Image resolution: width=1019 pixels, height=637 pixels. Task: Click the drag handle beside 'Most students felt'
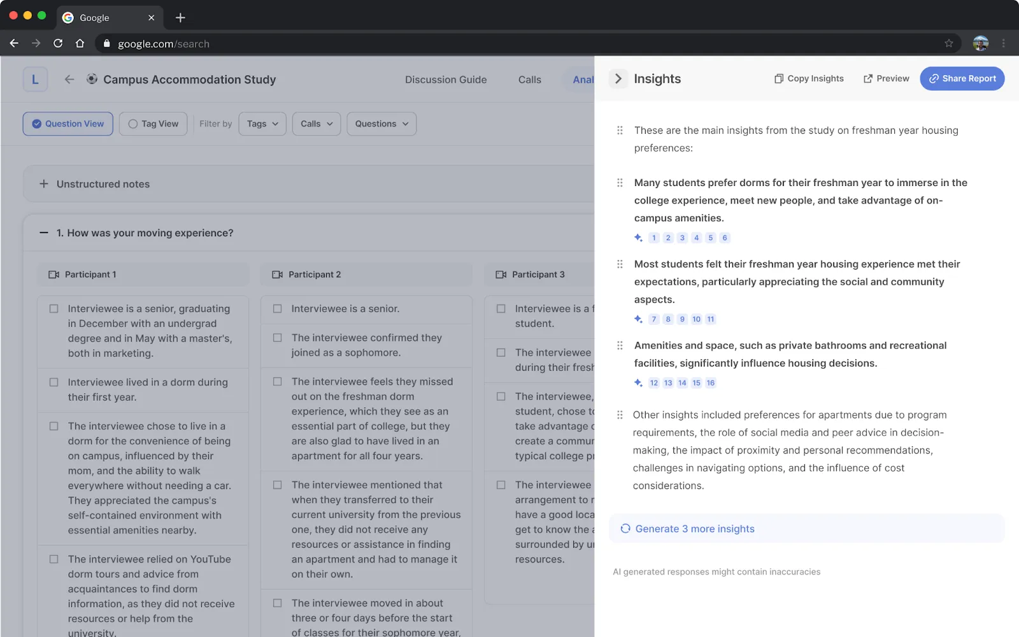(x=620, y=264)
